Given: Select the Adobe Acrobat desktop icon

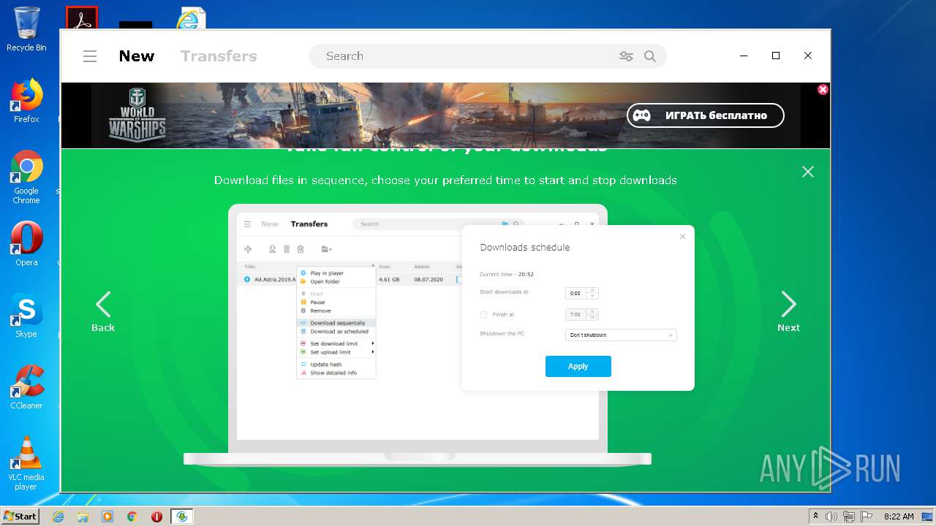Looking at the screenshot, I should click(x=82, y=18).
